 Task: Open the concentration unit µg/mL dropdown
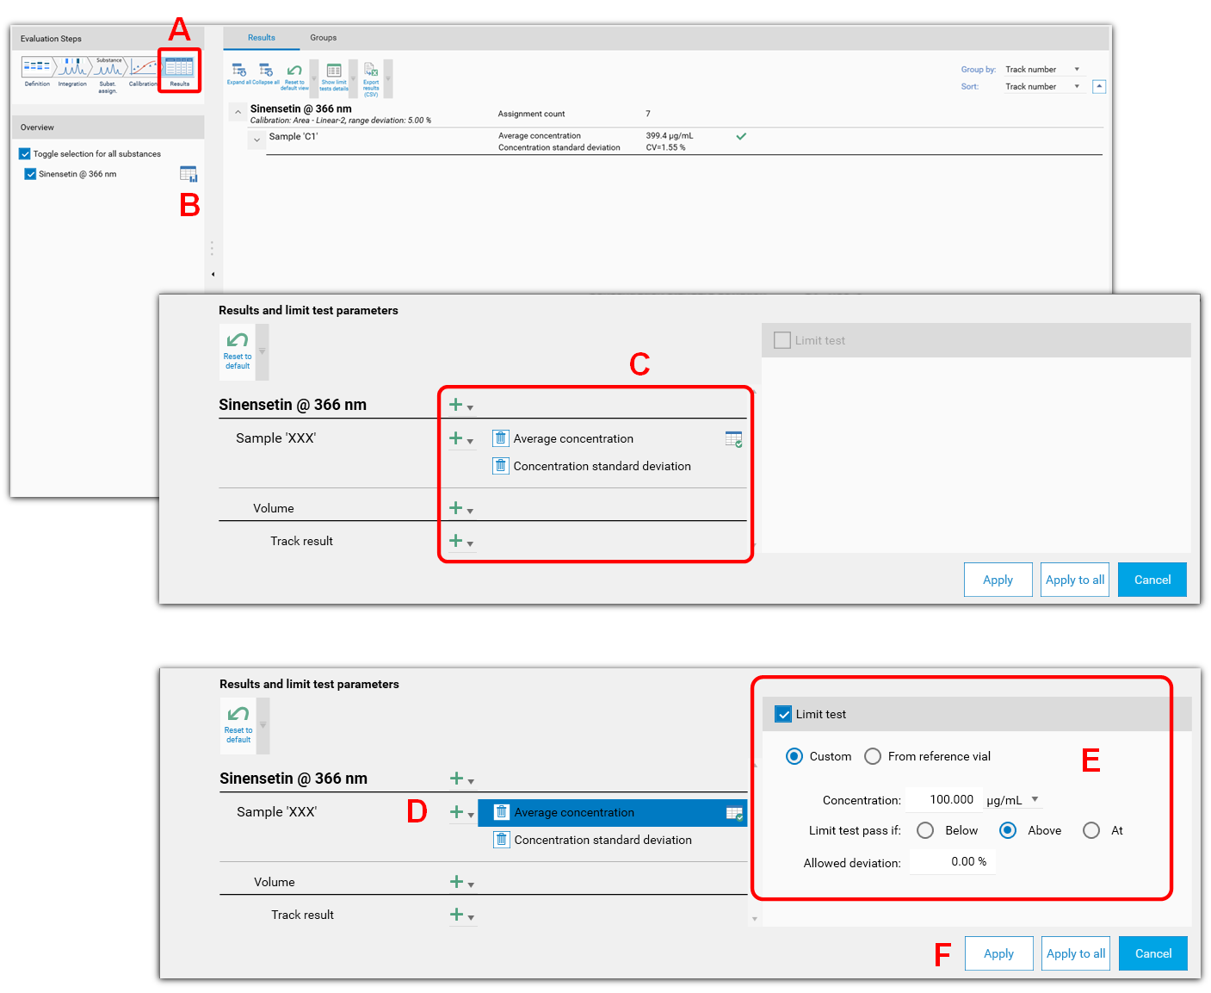pos(1035,799)
